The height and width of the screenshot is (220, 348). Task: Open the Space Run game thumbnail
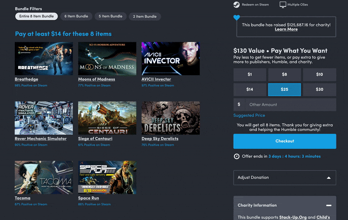(107, 177)
